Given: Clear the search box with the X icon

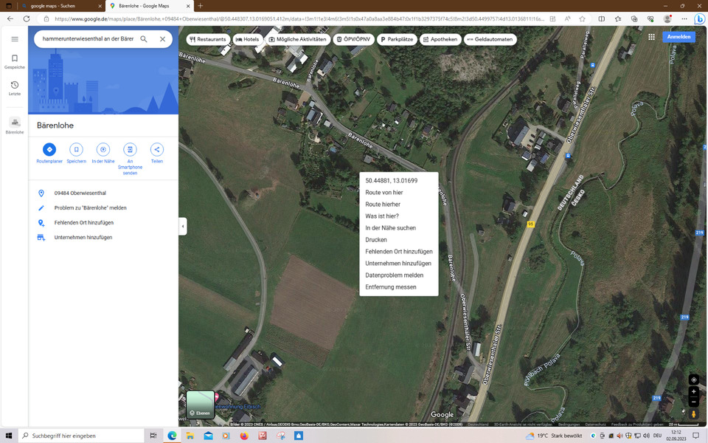Looking at the screenshot, I should pos(162,39).
